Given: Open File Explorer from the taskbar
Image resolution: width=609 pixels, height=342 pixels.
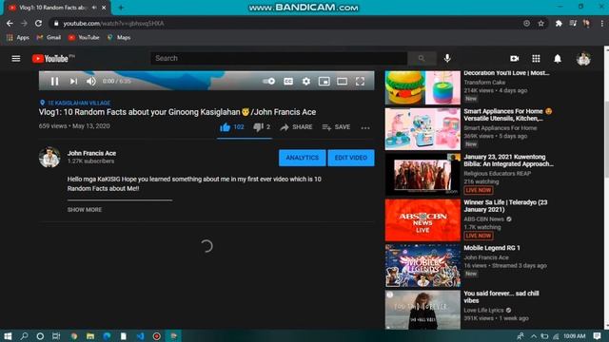Looking at the screenshot, I should [x=90, y=335].
